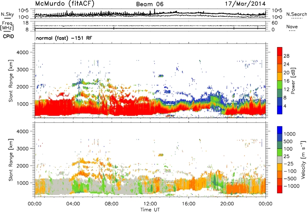The height and width of the screenshot is (212, 307).
Task: Click the 18 tick on frequency axis
Action: pyautogui.click(x=26, y=23)
